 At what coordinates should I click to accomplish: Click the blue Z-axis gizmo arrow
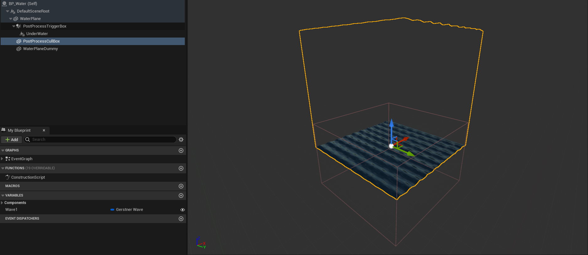coord(392,125)
